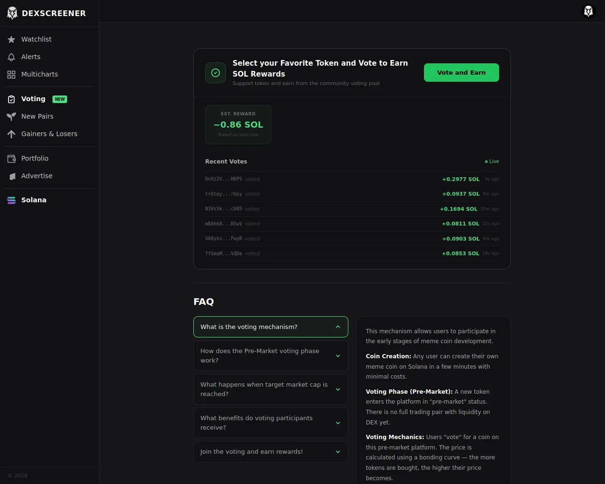Viewport: 605px width, 484px height.
Task: Click the +0.2977 SOL amount
Action: click(x=461, y=179)
